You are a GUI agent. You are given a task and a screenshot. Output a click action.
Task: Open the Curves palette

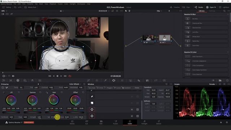click(x=88, y=80)
